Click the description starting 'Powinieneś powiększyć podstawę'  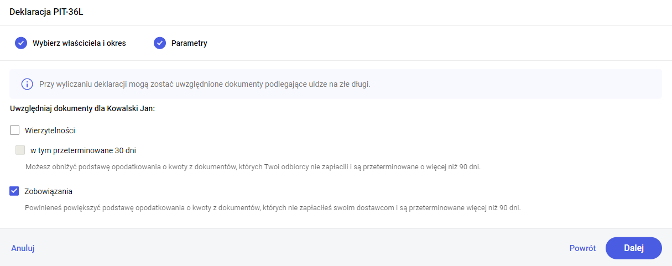[273, 208]
